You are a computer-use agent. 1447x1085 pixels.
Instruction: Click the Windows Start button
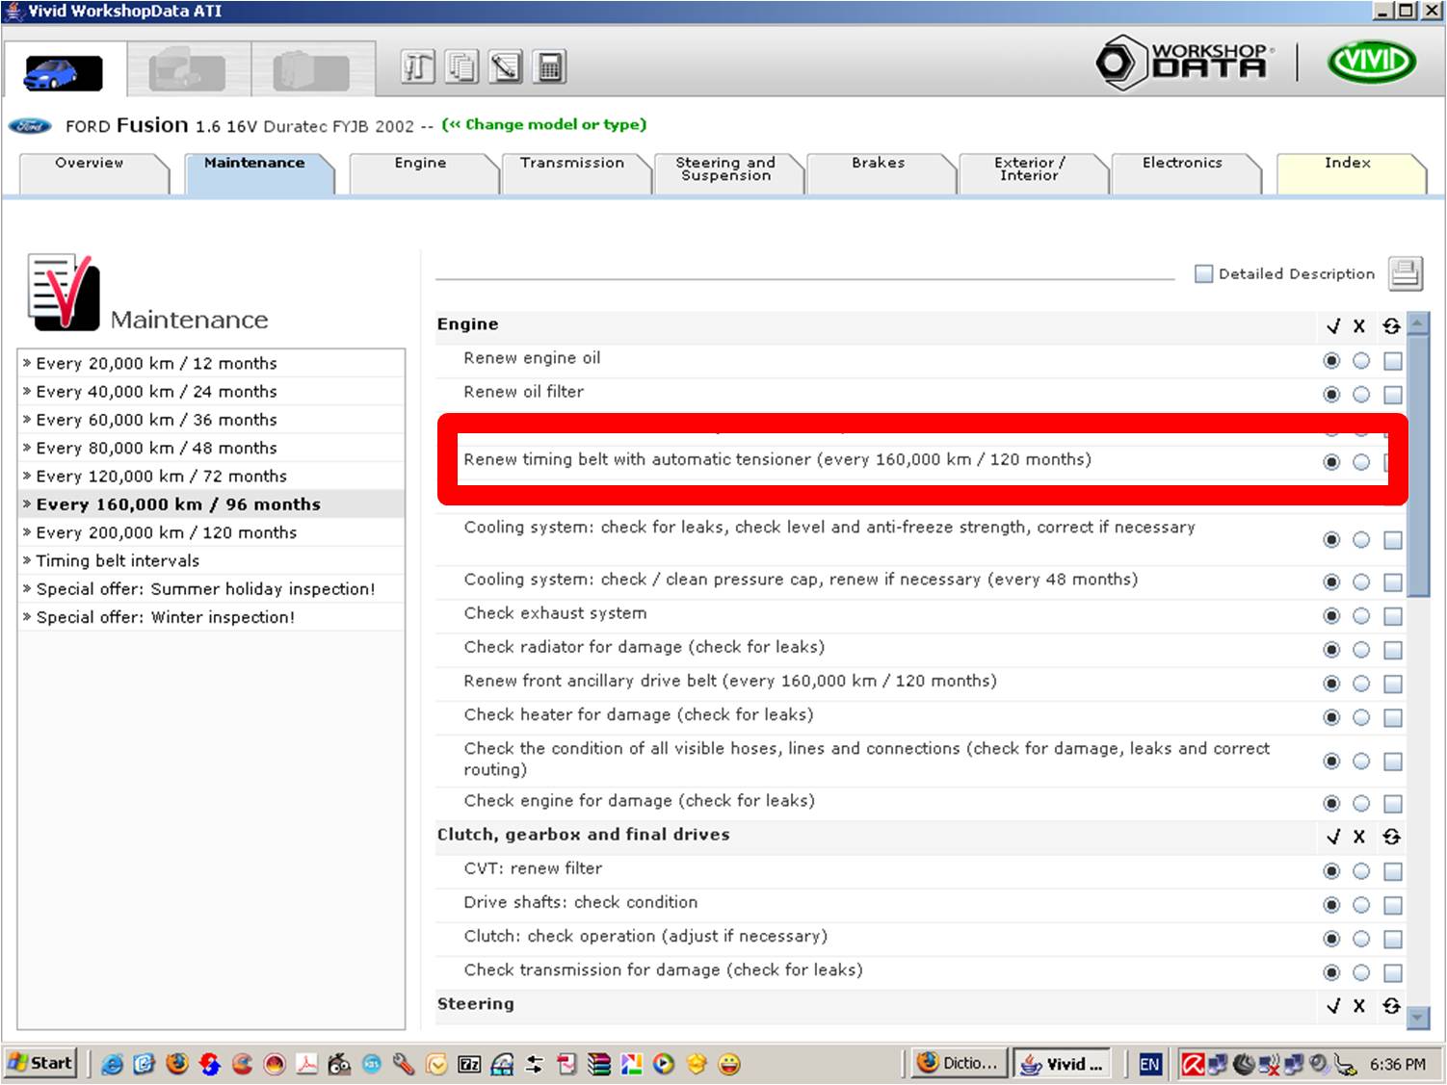(40, 1063)
